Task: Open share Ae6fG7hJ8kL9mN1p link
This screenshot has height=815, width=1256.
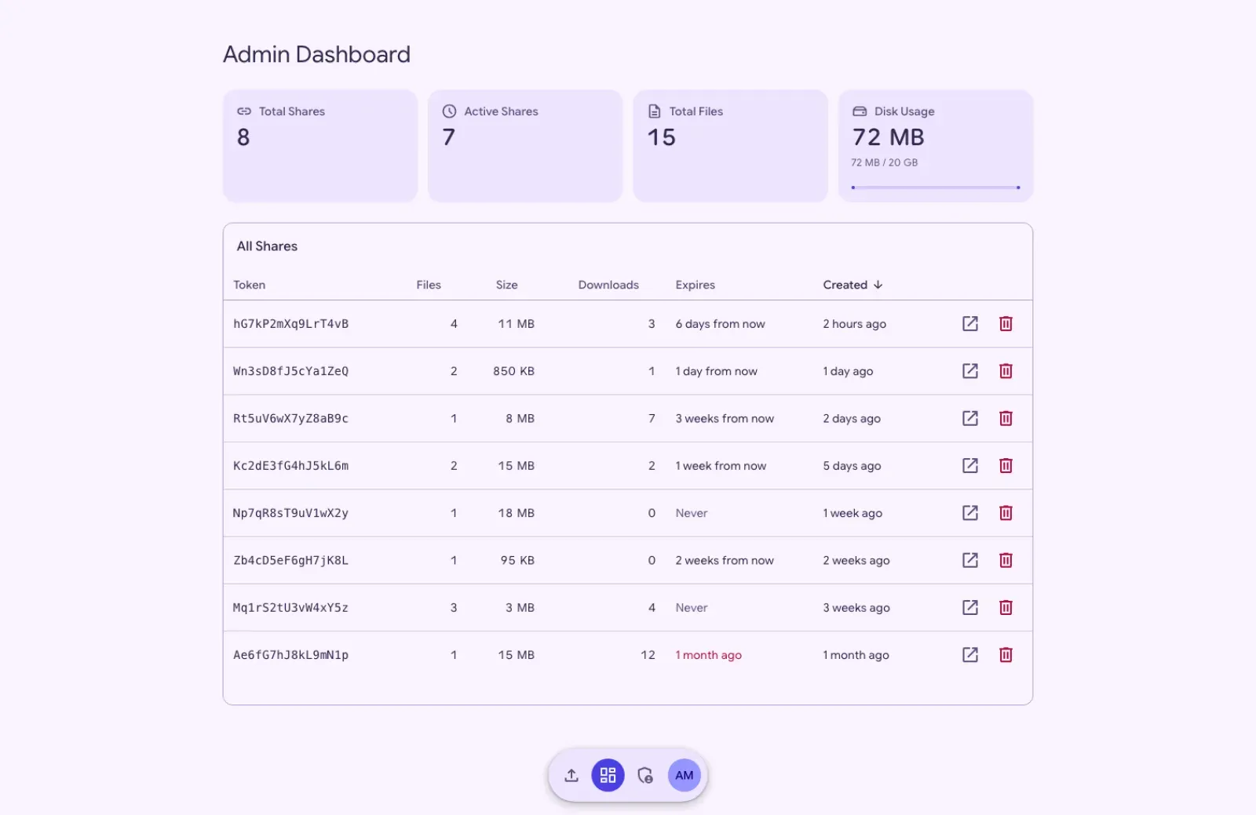Action: coord(970,655)
